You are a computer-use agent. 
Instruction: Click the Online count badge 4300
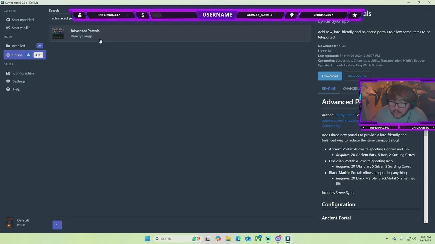[x=38, y=55]
